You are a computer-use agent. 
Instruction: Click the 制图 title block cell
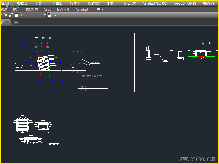[83, 87]
